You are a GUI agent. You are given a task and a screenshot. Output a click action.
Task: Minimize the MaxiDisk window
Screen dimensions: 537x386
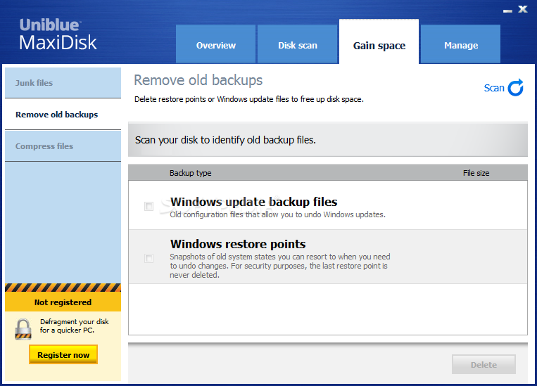[507, 11]
